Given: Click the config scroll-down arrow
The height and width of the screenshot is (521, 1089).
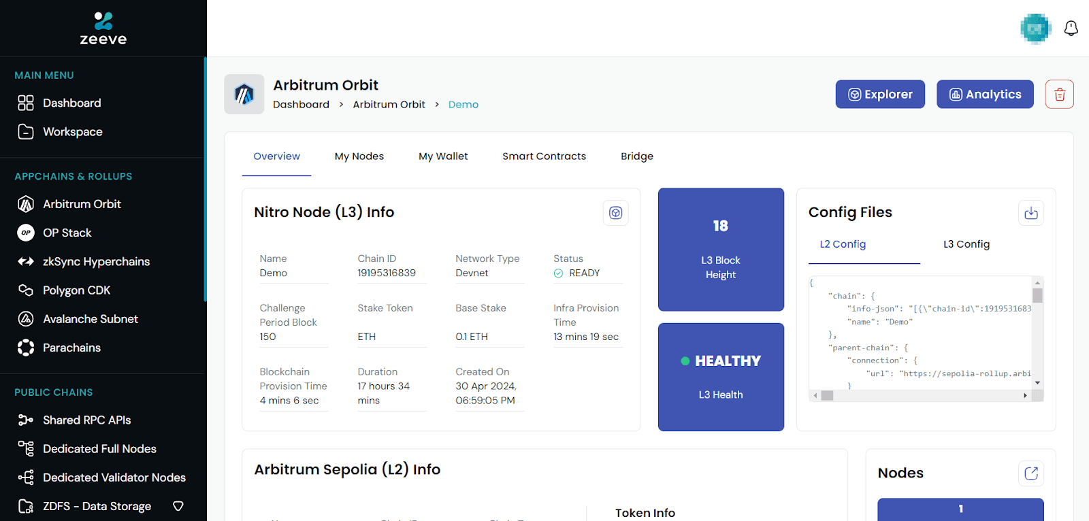Looking at the screenshot, I should pyautogui.click(x=1037, y=383).
